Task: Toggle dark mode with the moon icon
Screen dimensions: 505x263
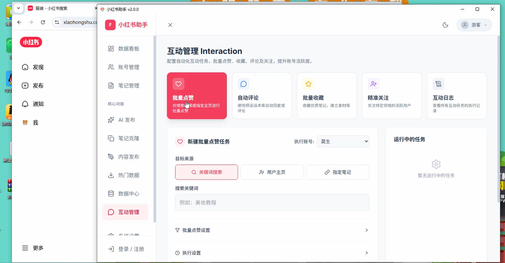Action: click(445, 25)
